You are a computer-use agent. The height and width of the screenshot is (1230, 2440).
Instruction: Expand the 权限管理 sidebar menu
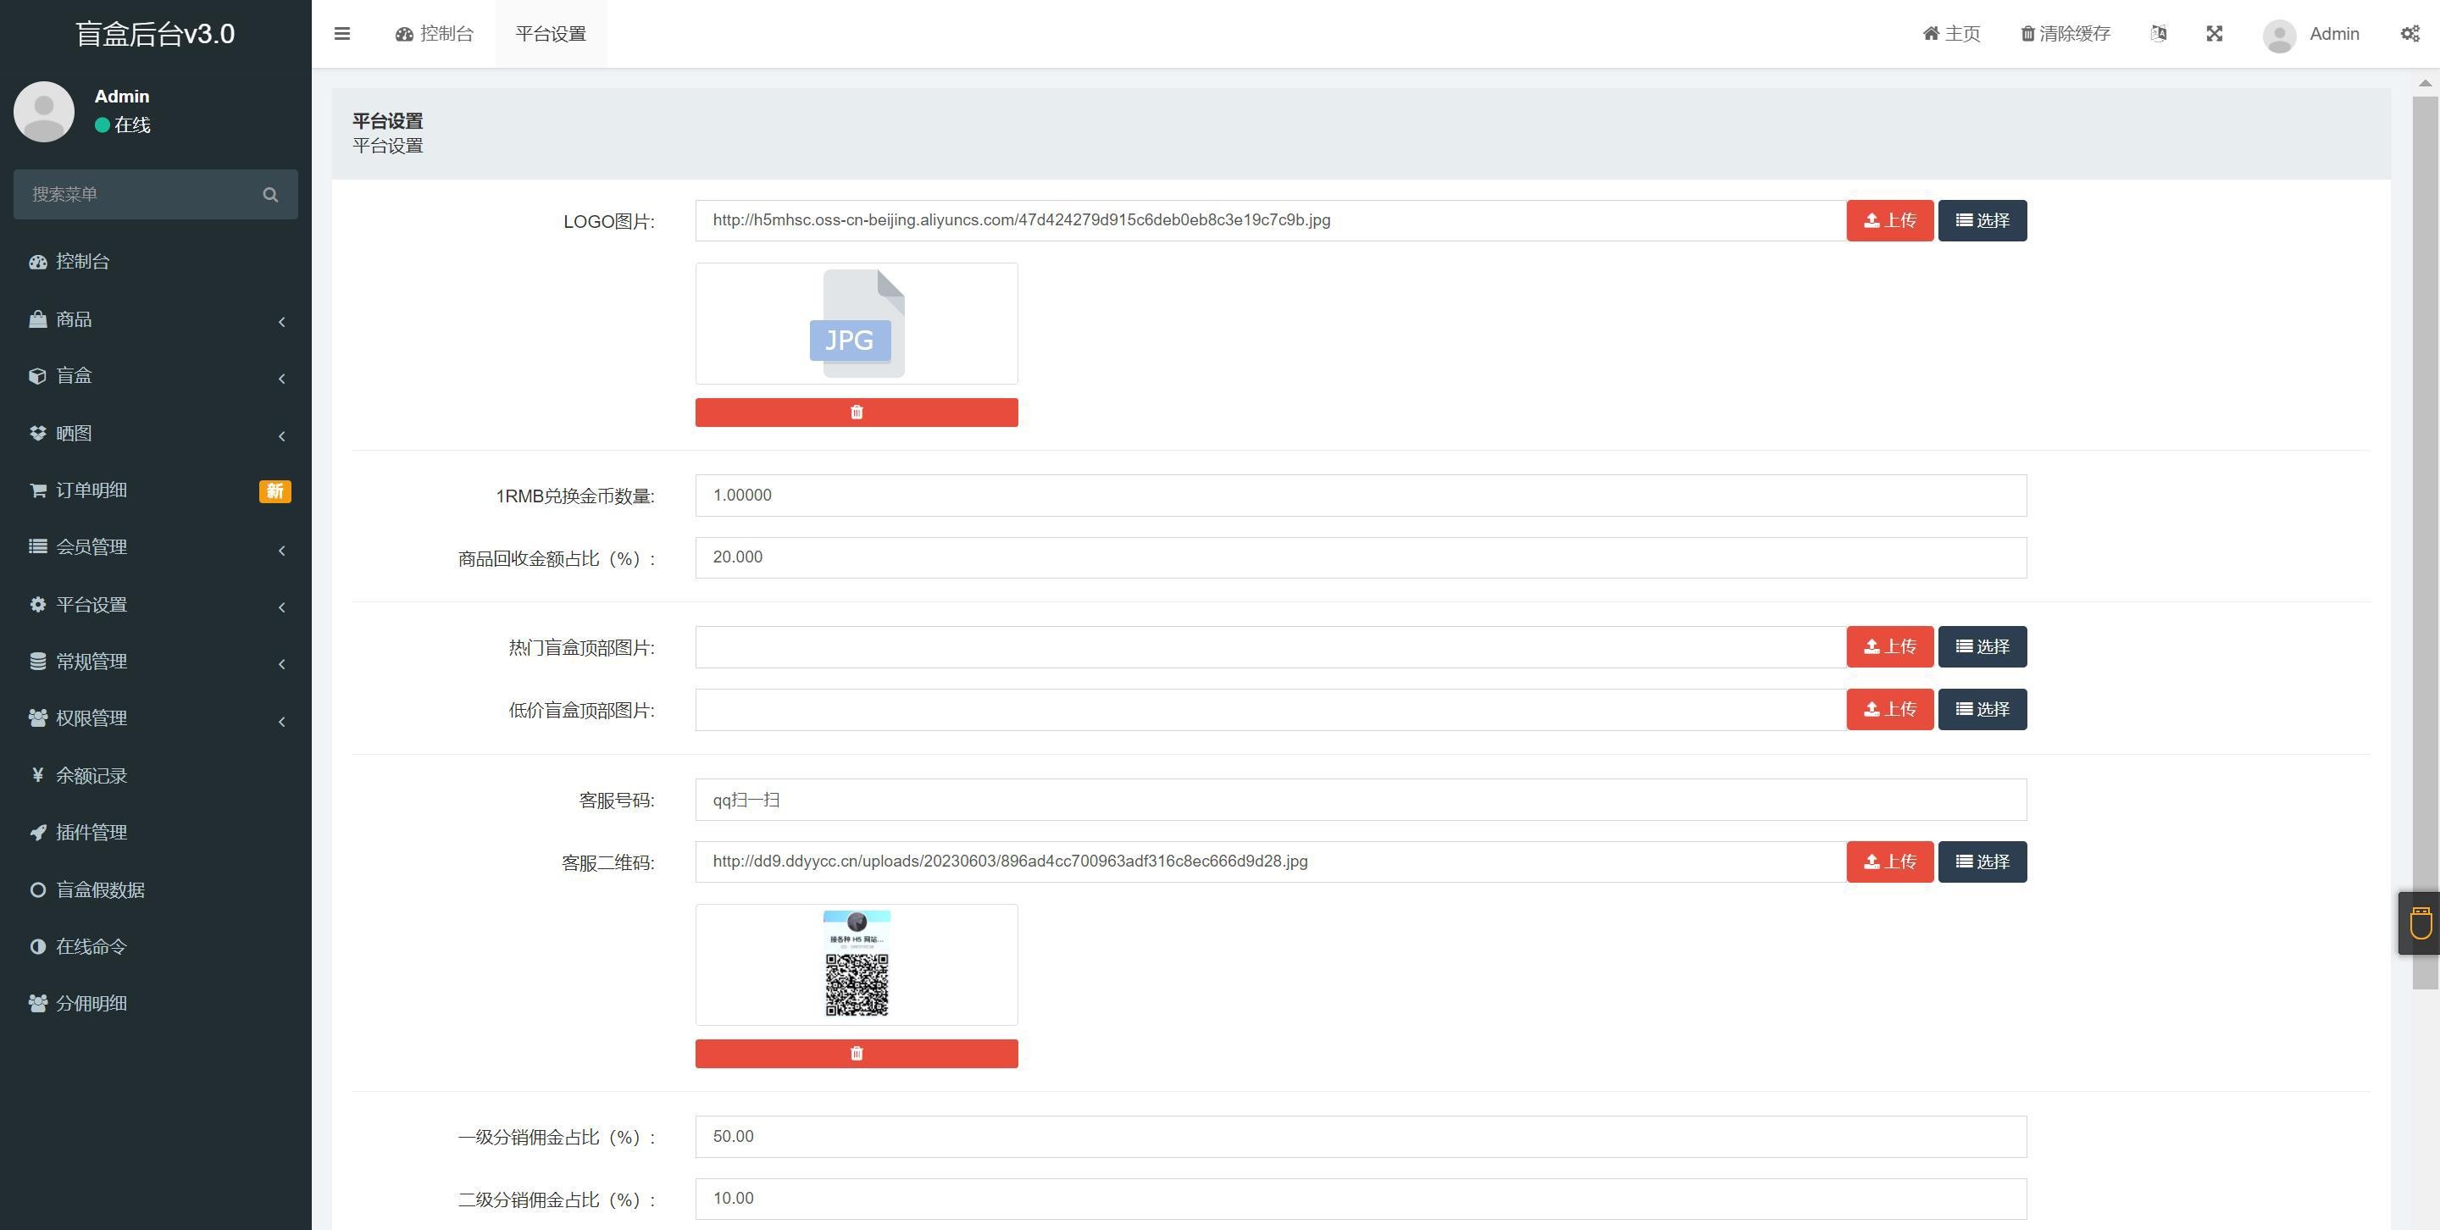click(91, 718)
